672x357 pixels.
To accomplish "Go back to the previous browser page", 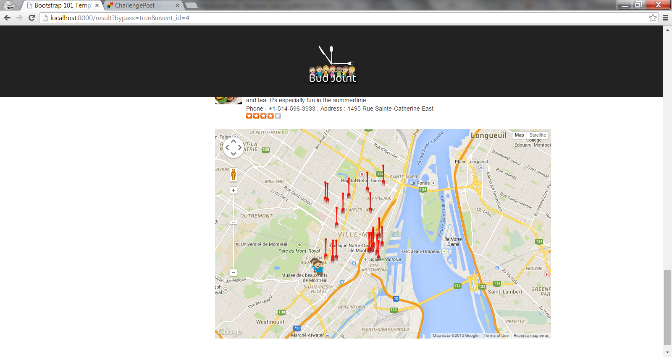I will (x=7, y=18).
